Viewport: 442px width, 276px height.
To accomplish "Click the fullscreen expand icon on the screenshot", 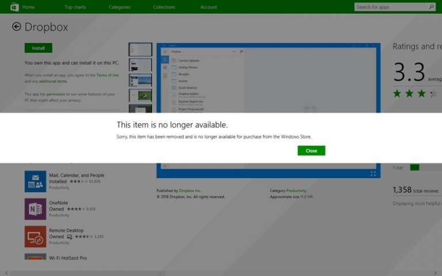I will [373, 173].
